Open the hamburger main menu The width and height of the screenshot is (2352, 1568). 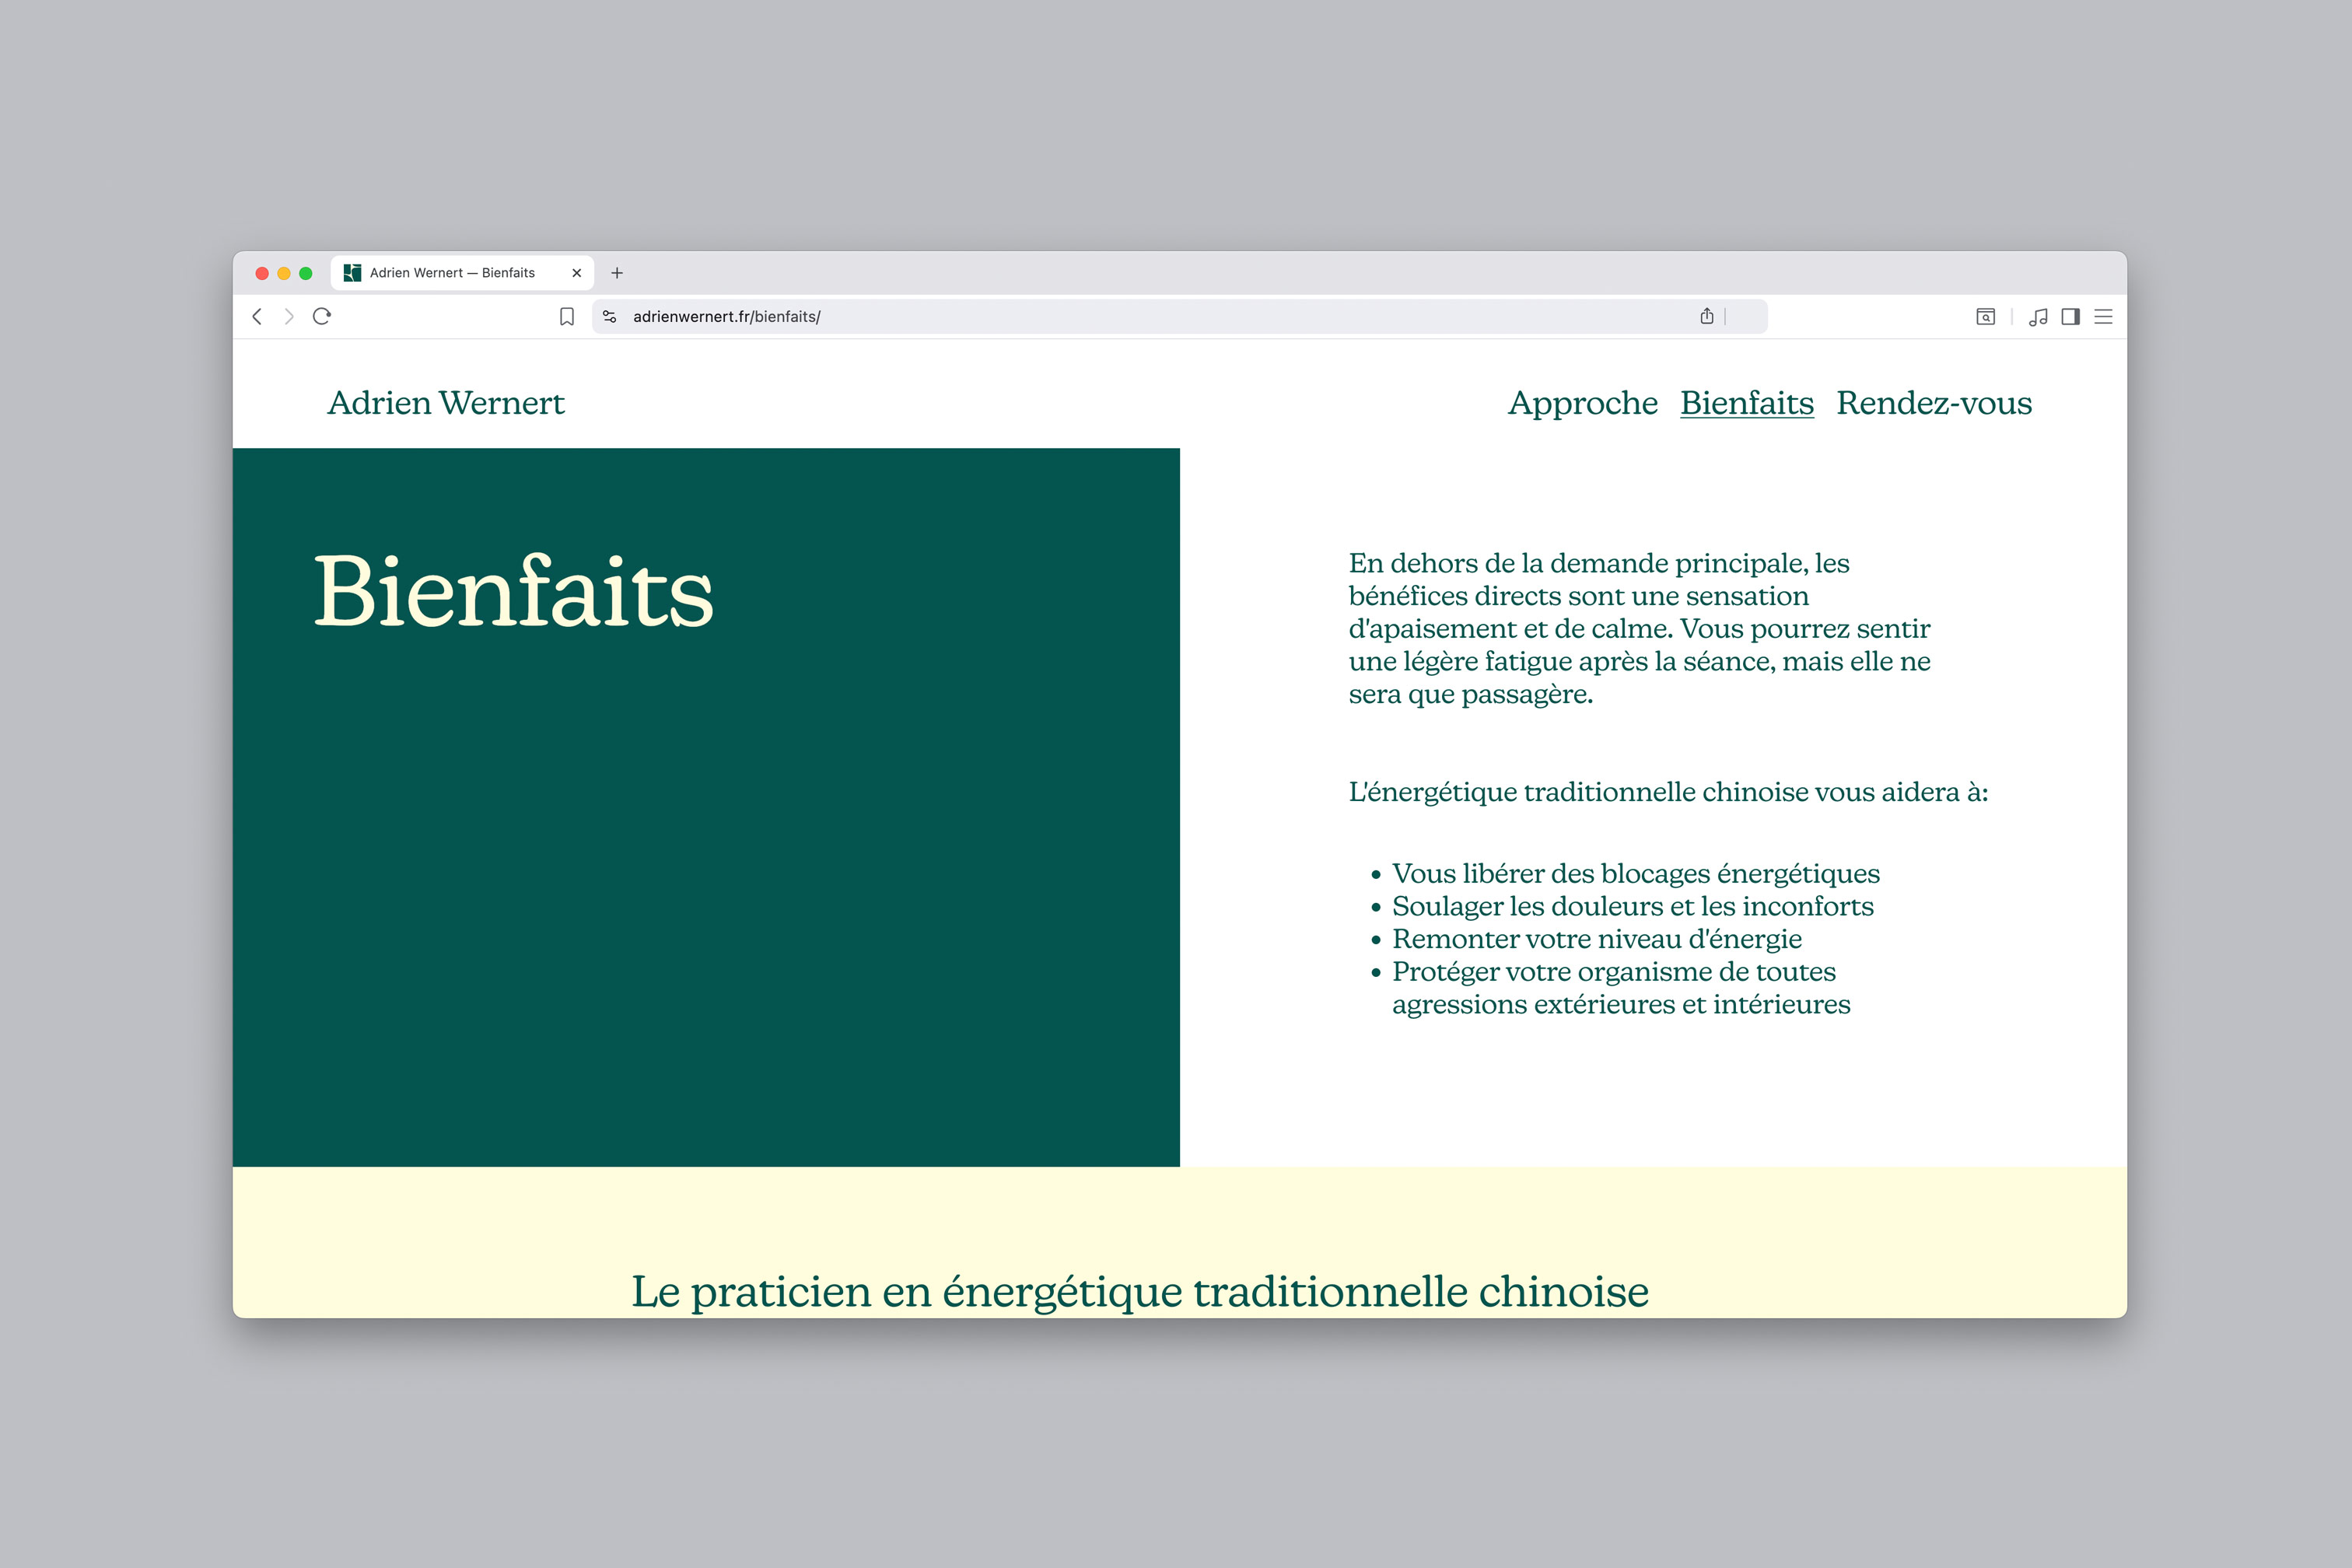2104,316
